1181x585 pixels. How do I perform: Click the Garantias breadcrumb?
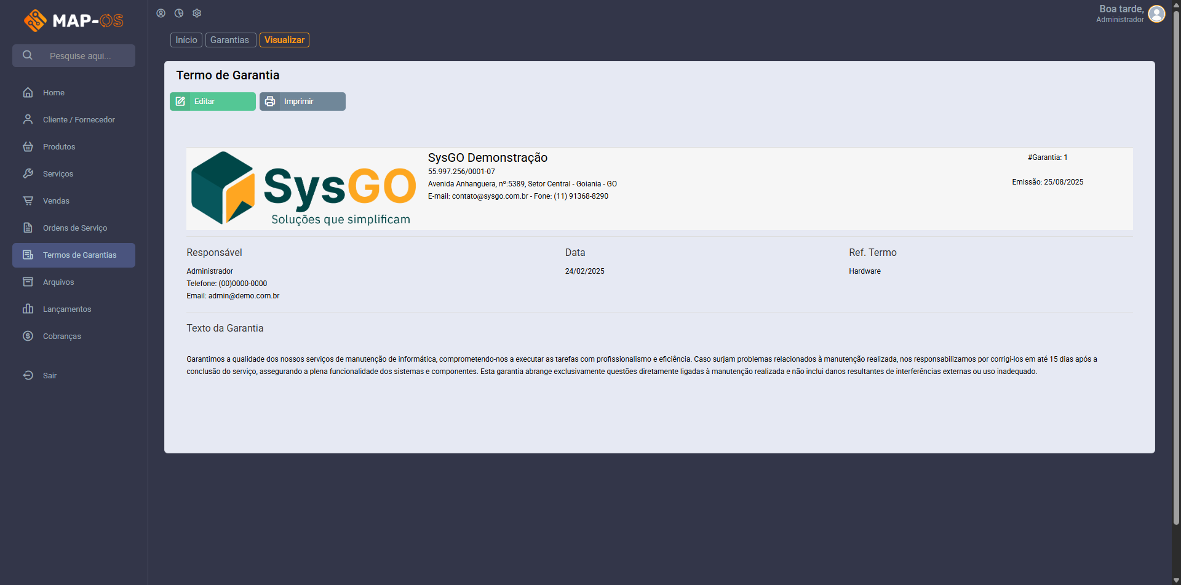(x=230, y=40)
